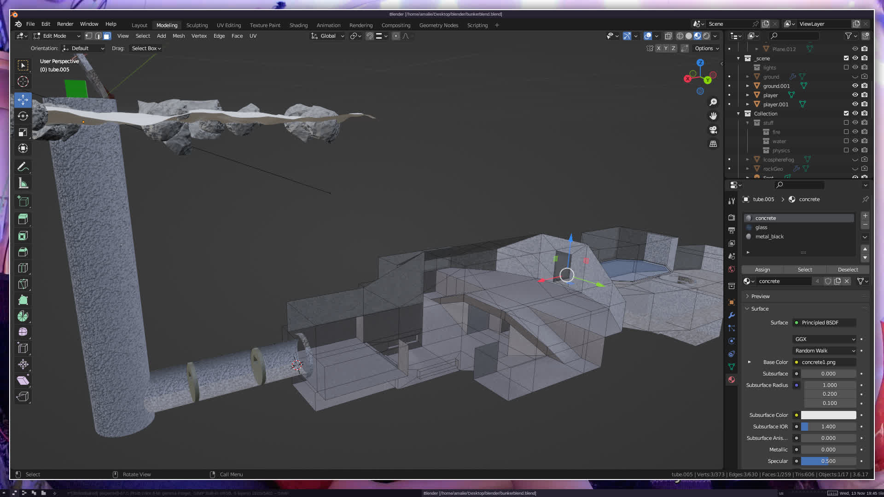Click the Subsurface Color swatch
Viewport: 884px width, 497px height.
[x=828, y=415]
